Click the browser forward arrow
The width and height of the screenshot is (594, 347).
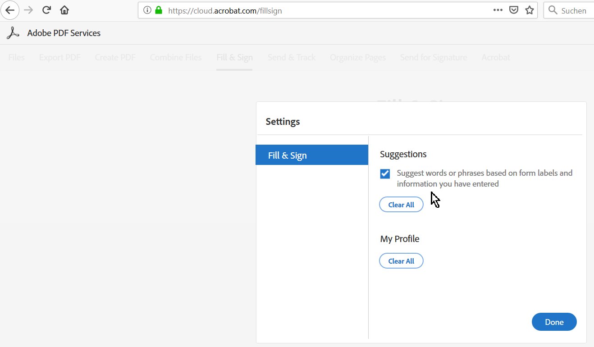pos(28,10)
